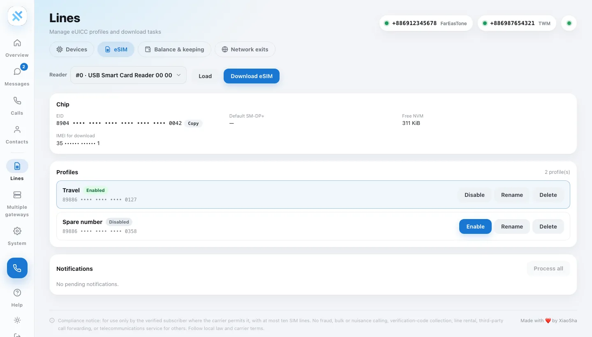Delete the Spare number profile
Image resolution: width=592 pixels, height=337 pixels.
click(x=548, y=226)
